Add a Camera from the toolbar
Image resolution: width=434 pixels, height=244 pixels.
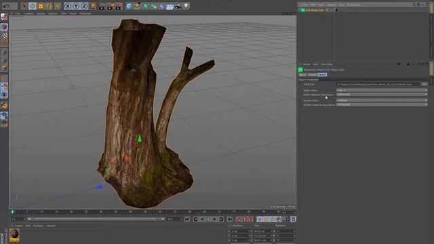[x=178, y=6]
